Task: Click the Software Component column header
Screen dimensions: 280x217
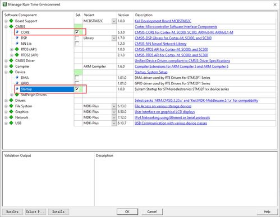Action: [20, 15]
